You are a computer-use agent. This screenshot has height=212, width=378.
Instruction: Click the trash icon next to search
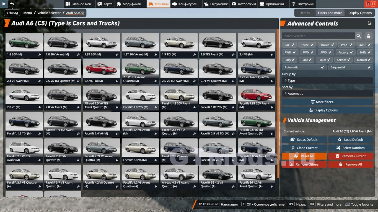point(368,36)
